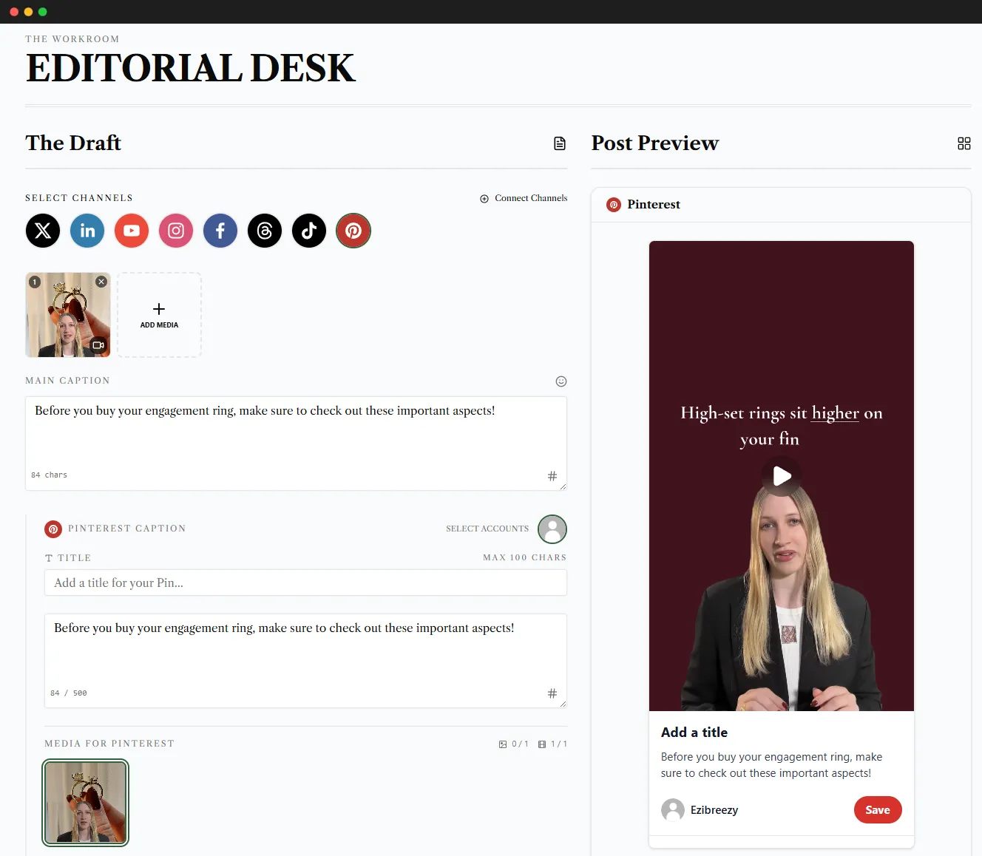Image resolution: width=982 pixels, height=856 pixels.
Task: Open Select Accounts for Pinterest
Action: point(552,529)
